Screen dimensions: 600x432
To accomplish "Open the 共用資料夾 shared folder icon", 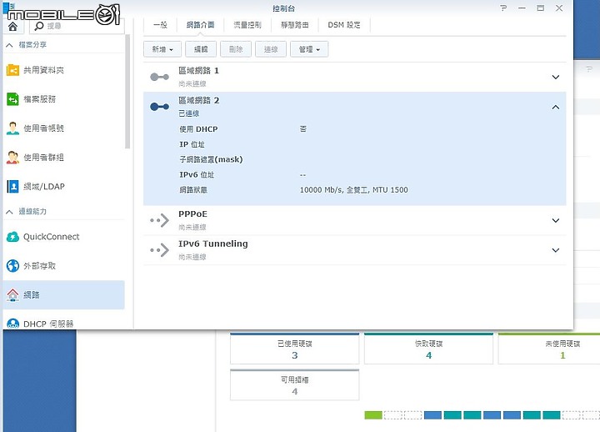I will (12, 70).
